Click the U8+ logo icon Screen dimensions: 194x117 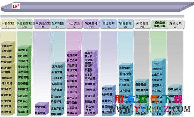[x=16, y=6]
